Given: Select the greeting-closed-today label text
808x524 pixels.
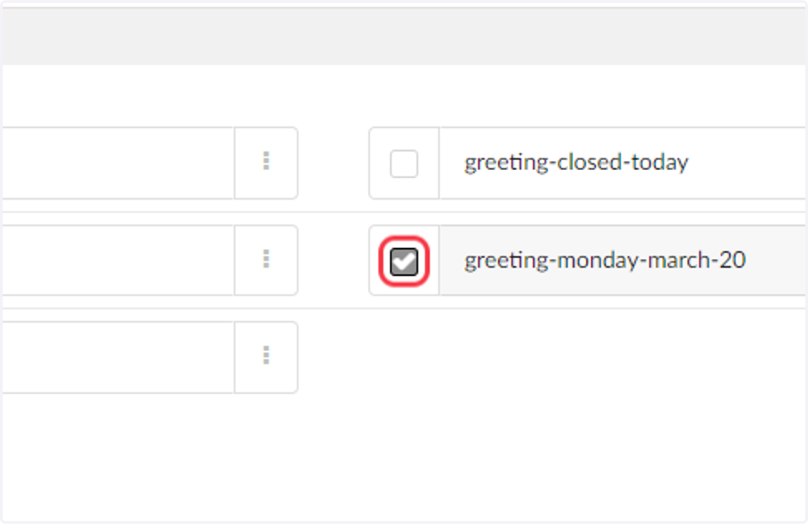Looking at the screenshot, I should [576, 163].
